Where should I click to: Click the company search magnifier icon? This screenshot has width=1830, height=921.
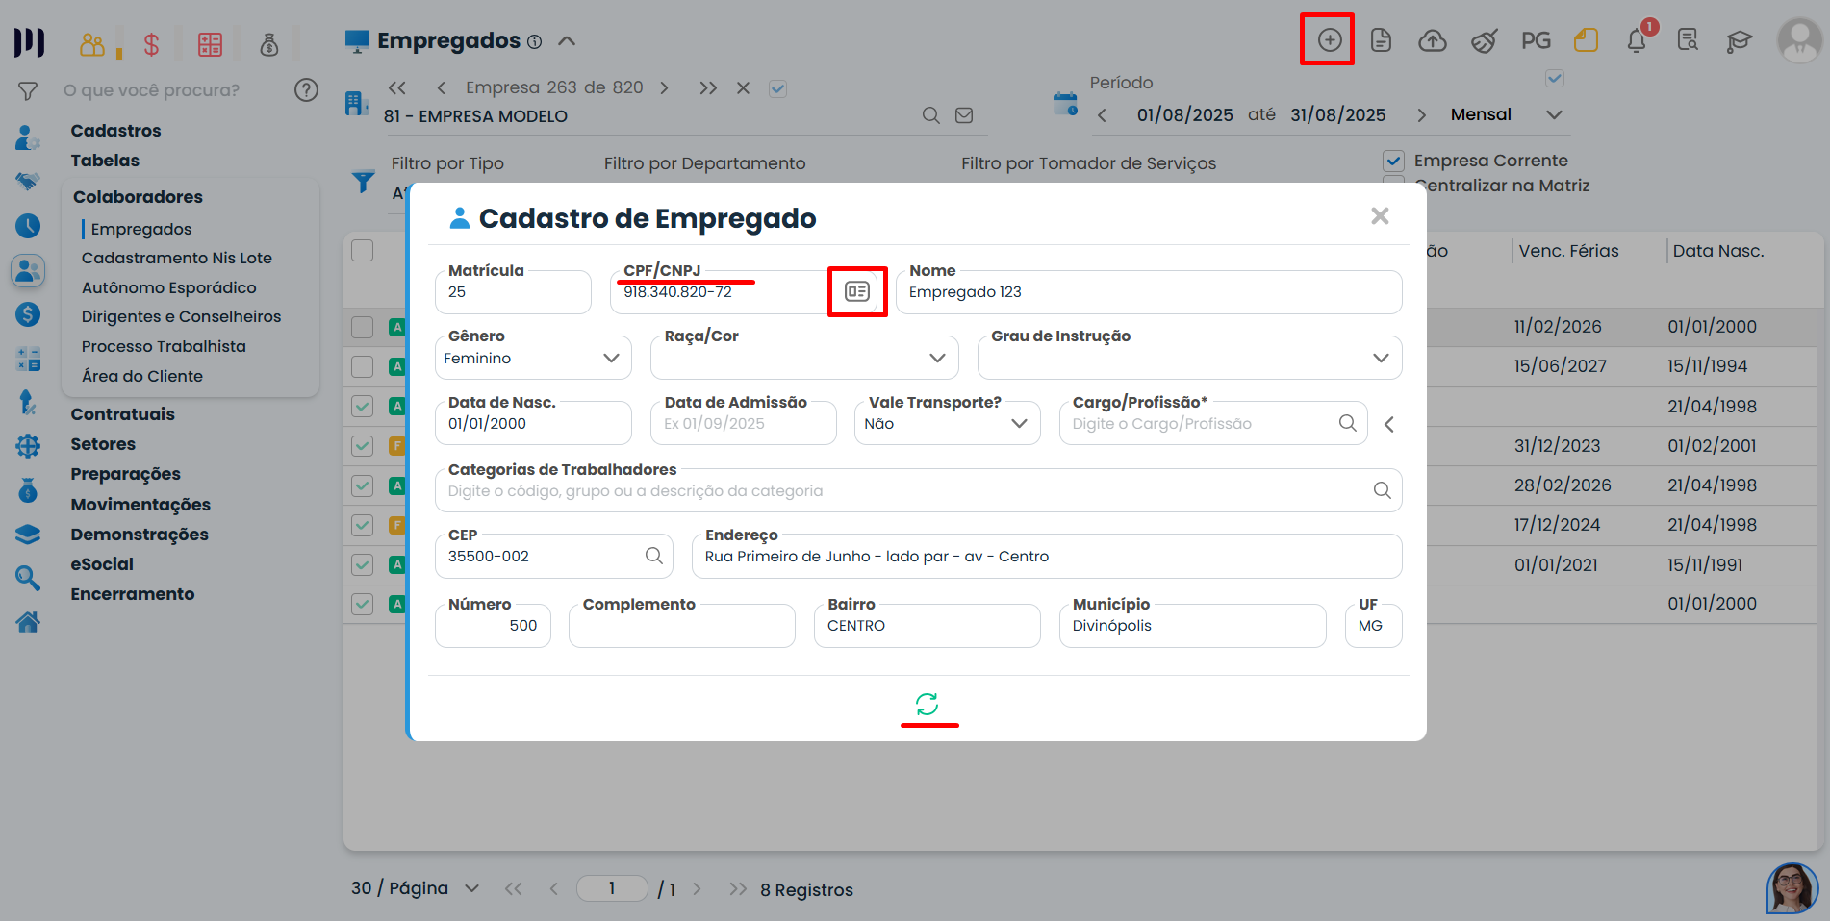click(931, 115)
